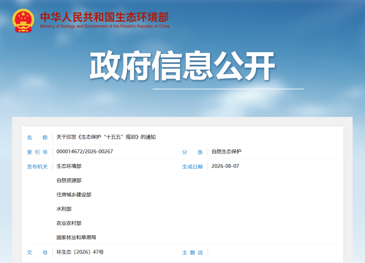Image resolution: width=365 pixels, height=263 pixels.
Task: Click the 生成日期 label
Action: click(192, 167)
